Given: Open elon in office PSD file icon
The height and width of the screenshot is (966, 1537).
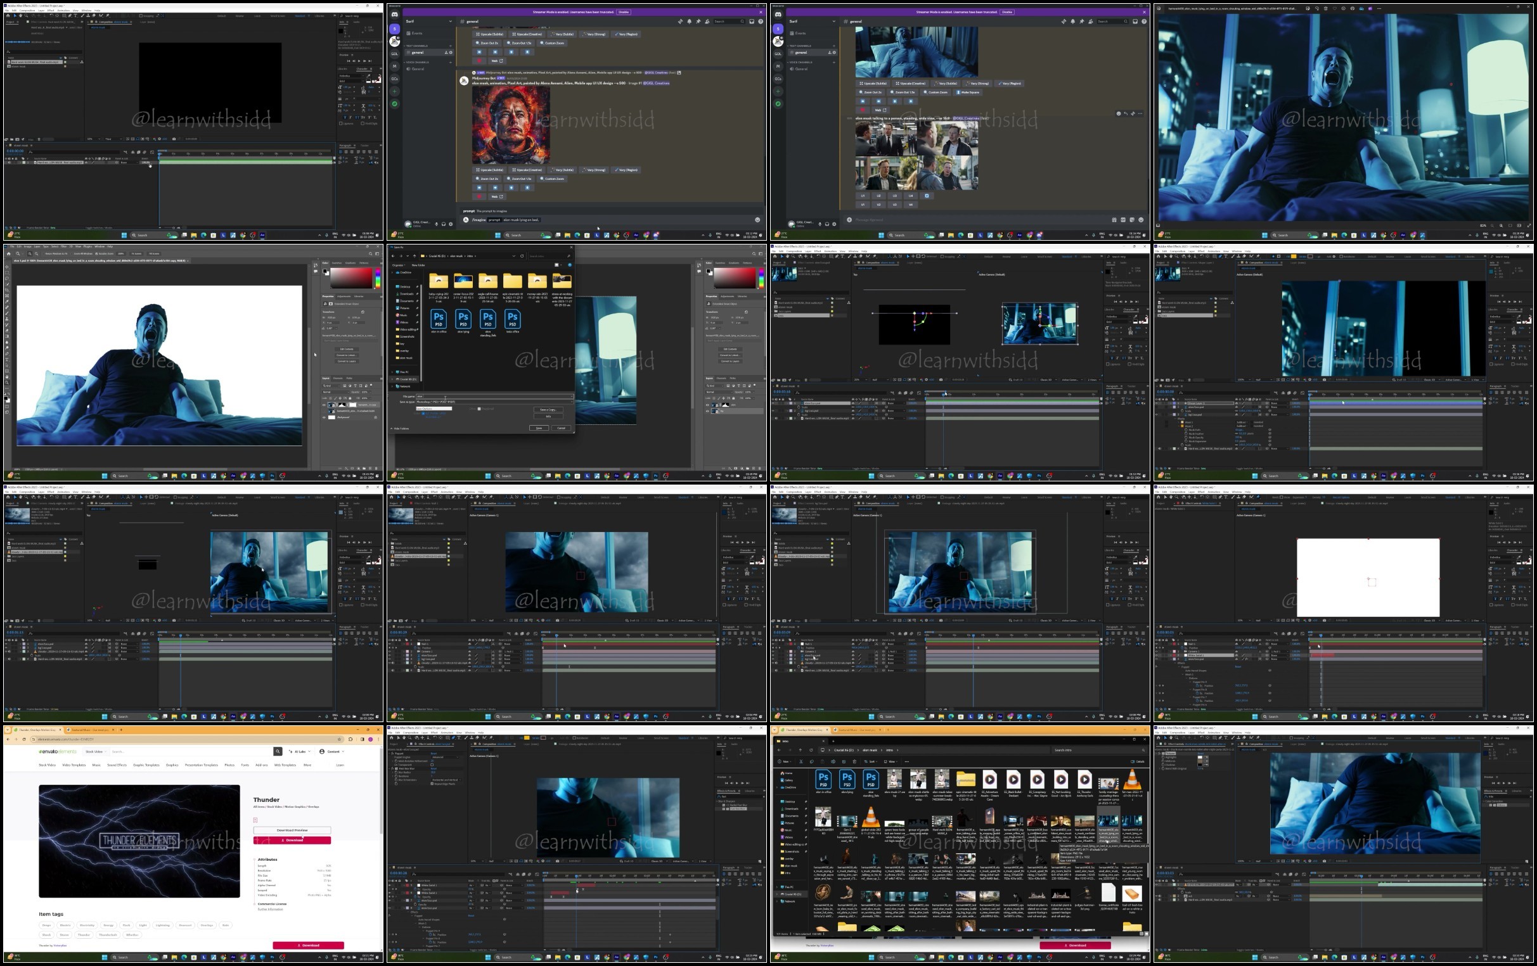Looking at the screenshot, I should [439, 319].
